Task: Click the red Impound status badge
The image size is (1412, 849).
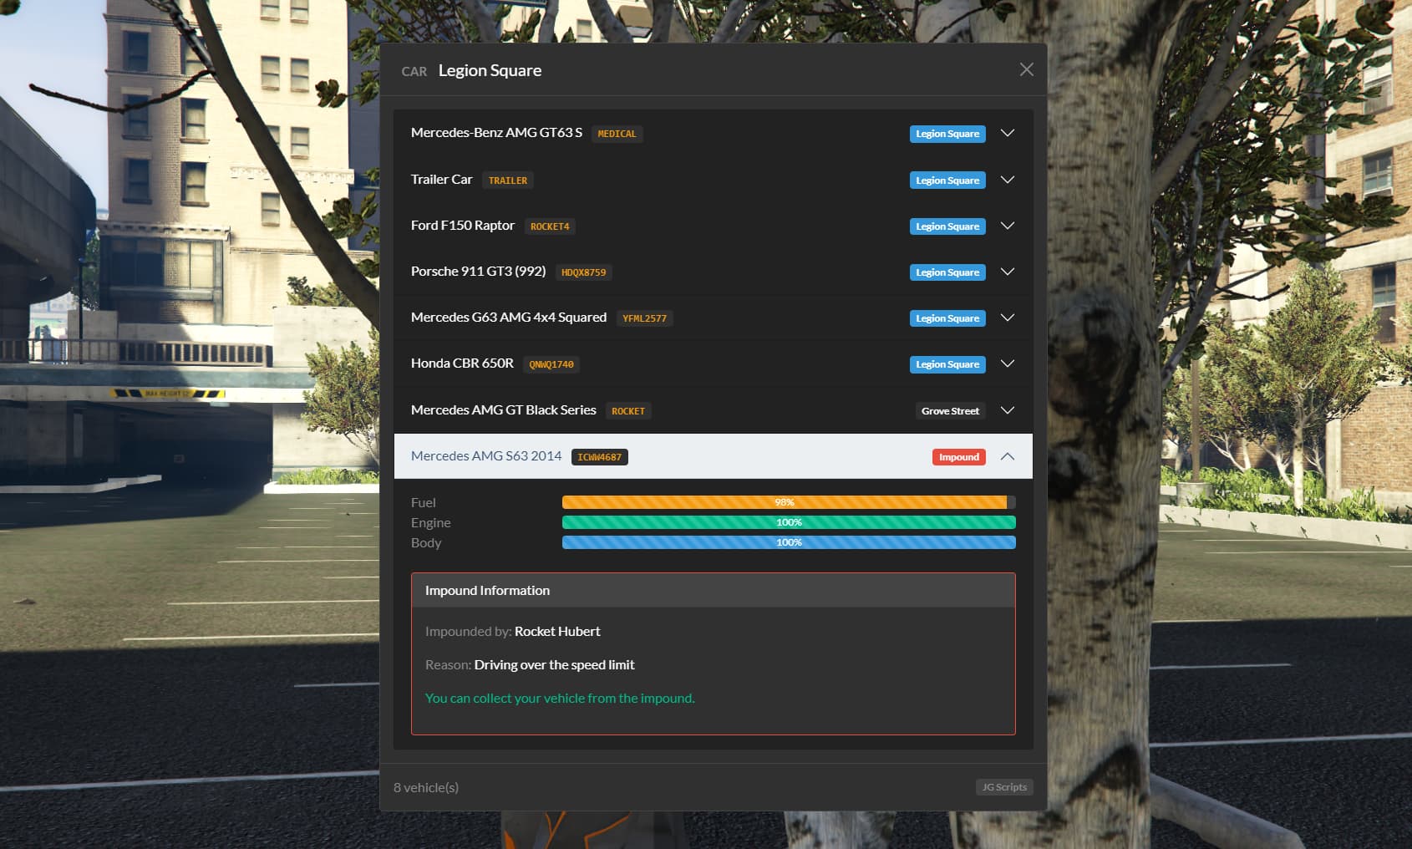Action: pos(958,456)
